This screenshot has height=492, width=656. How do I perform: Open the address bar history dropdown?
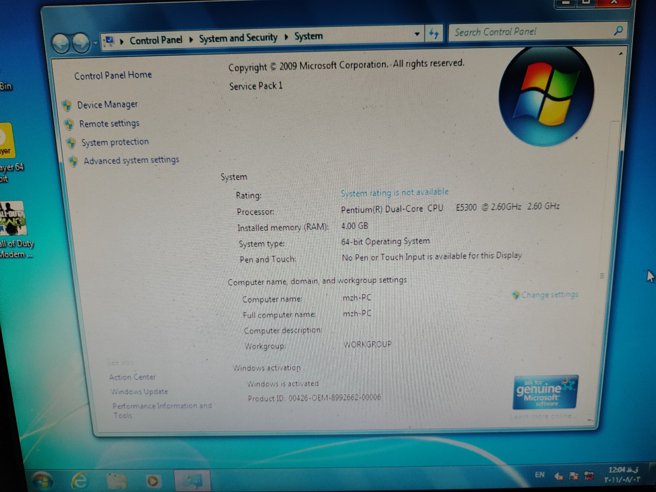(417, 34)
